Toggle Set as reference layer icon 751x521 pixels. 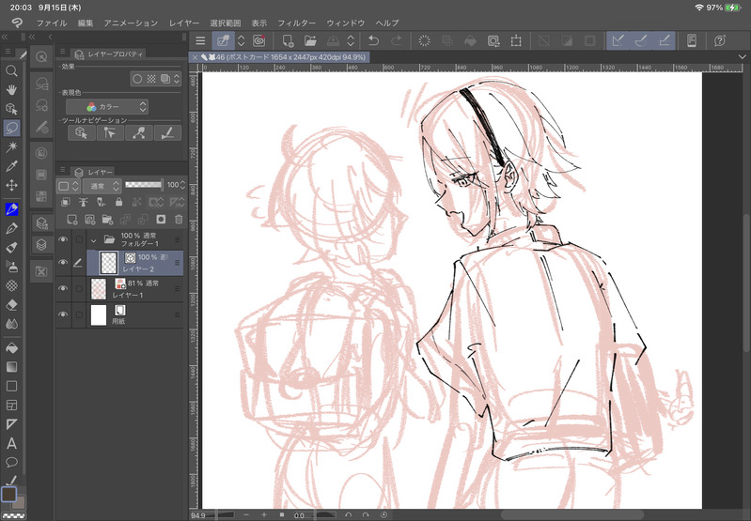(x=84, y=203)
